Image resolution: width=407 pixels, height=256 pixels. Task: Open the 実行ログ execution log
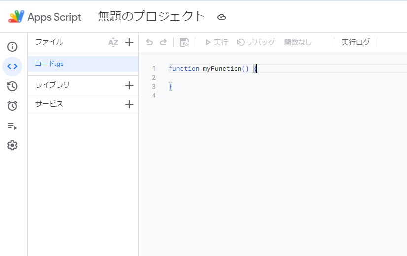(356, 42)
